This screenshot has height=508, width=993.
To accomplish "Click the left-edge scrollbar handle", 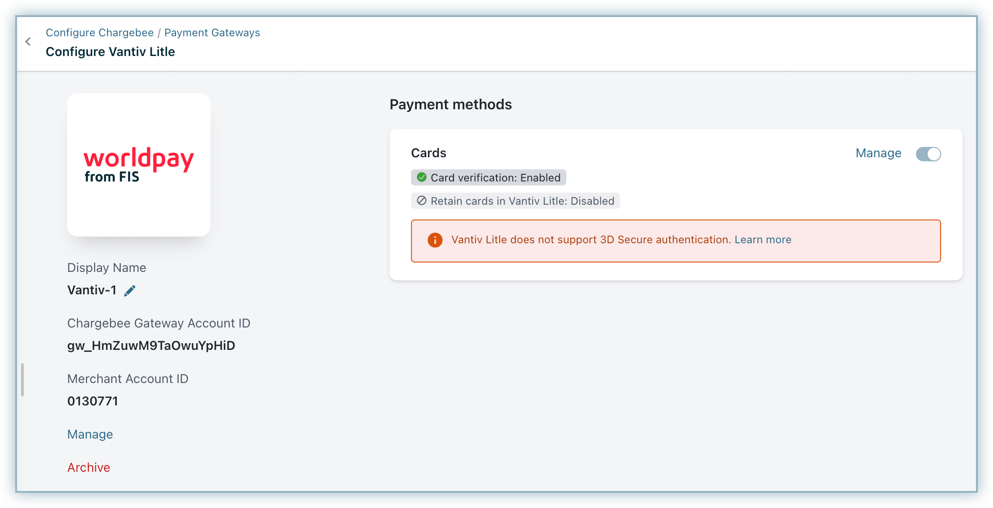I will tap(22, 380).
